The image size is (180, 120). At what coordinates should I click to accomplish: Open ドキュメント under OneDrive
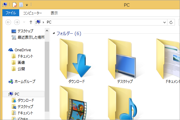point(22,56)
